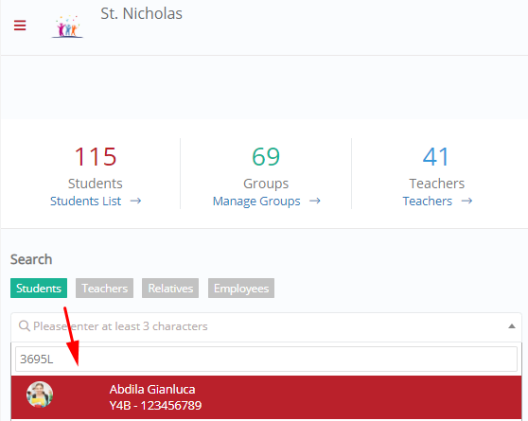The image size is (528, 421).
Task: Click the magnifier icon in search box
Action: [25, 326]
